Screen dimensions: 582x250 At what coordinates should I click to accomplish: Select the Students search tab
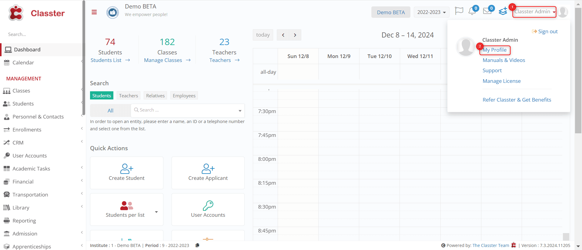[x=102, y=96]
